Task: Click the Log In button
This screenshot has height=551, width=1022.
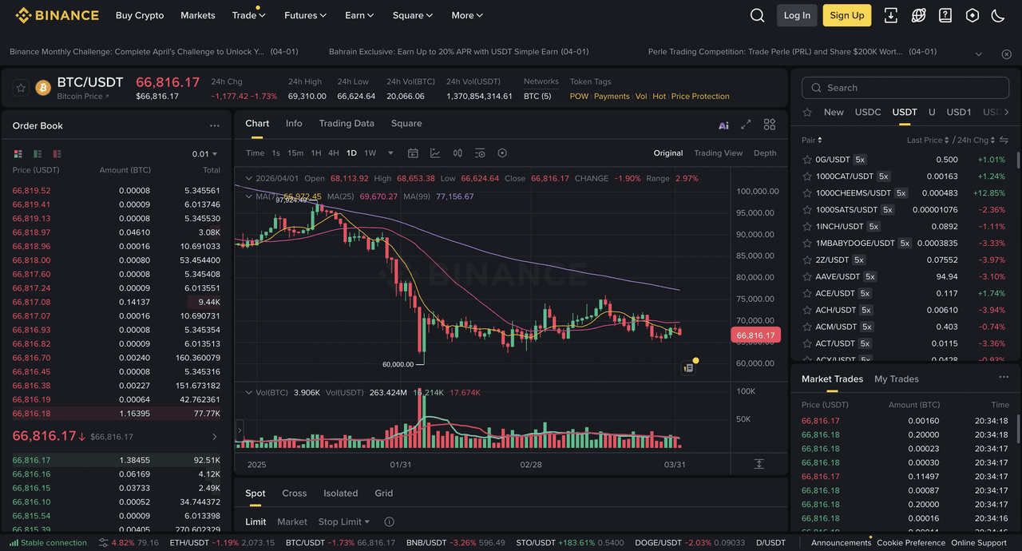Action: 797,15
